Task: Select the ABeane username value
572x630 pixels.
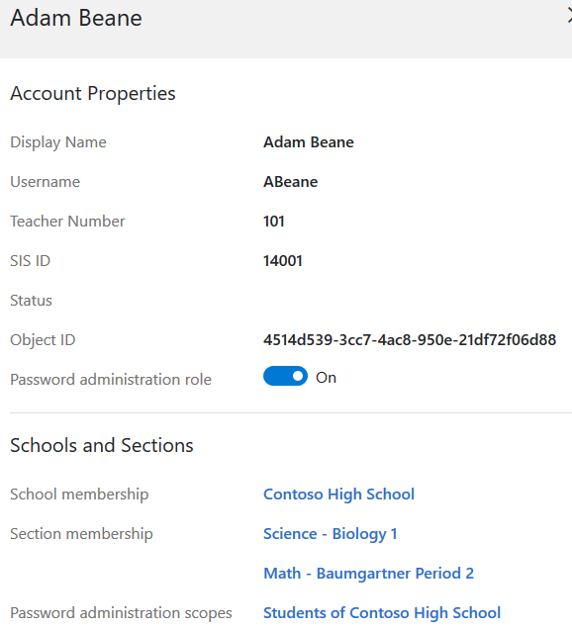Action: coord(290,182)
